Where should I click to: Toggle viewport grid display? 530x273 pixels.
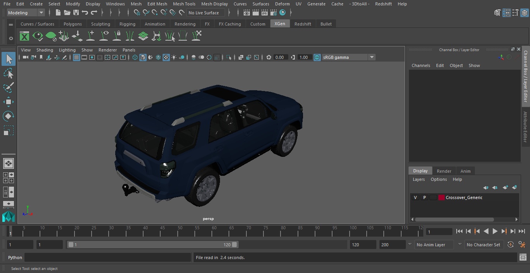pos(76,57)
